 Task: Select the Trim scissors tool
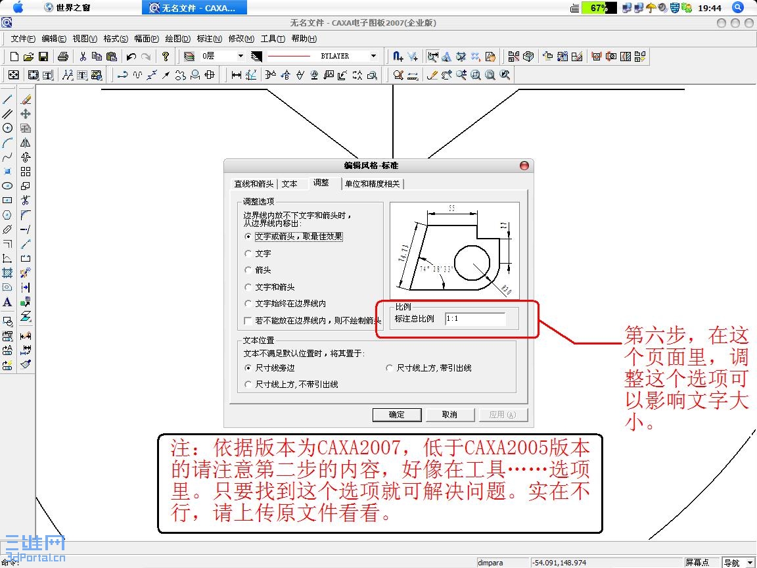pyautogui.click(x=26, y=200)
